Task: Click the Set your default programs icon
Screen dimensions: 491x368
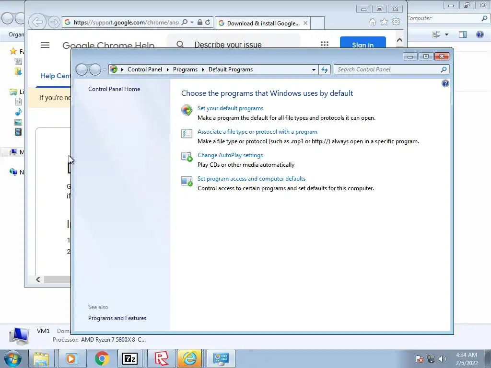Action: [187, 110]
